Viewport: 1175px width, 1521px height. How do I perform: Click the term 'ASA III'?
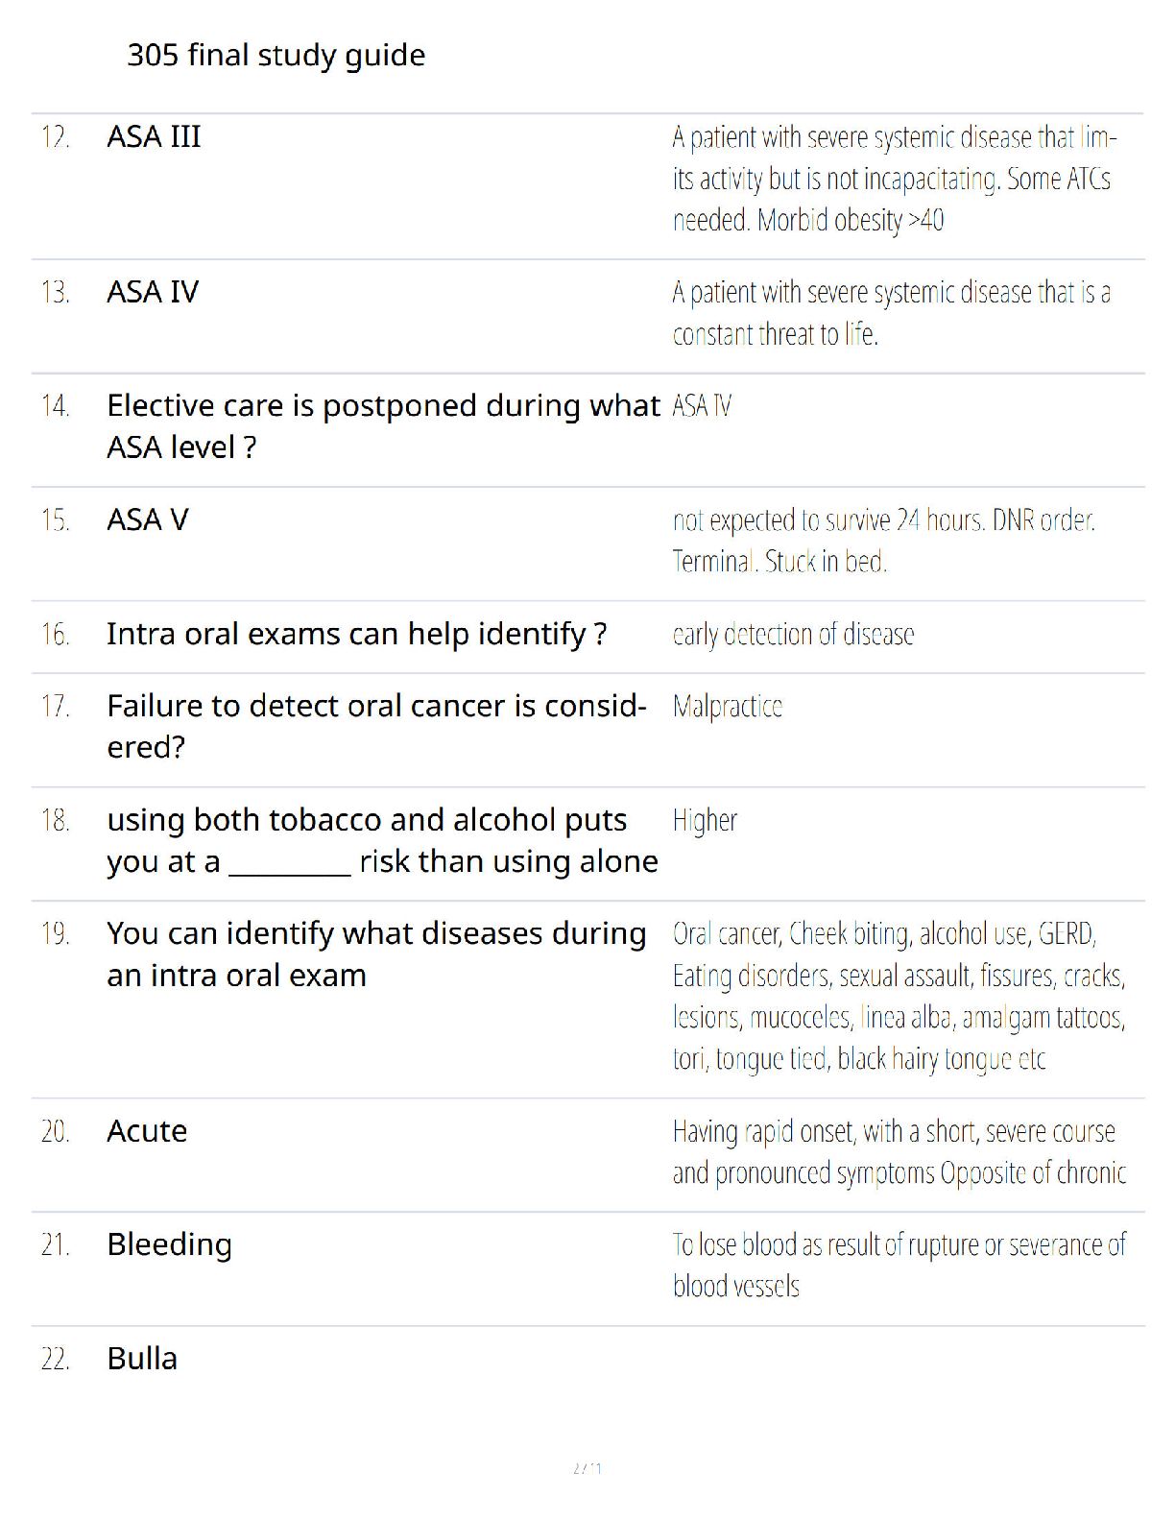click(x=154, y=137)
